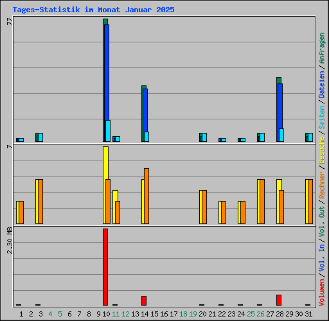Viewport: 329px width, 321px height.
Task: Select the cyan pages bar on day 3
Action: [x=40, y=137]
